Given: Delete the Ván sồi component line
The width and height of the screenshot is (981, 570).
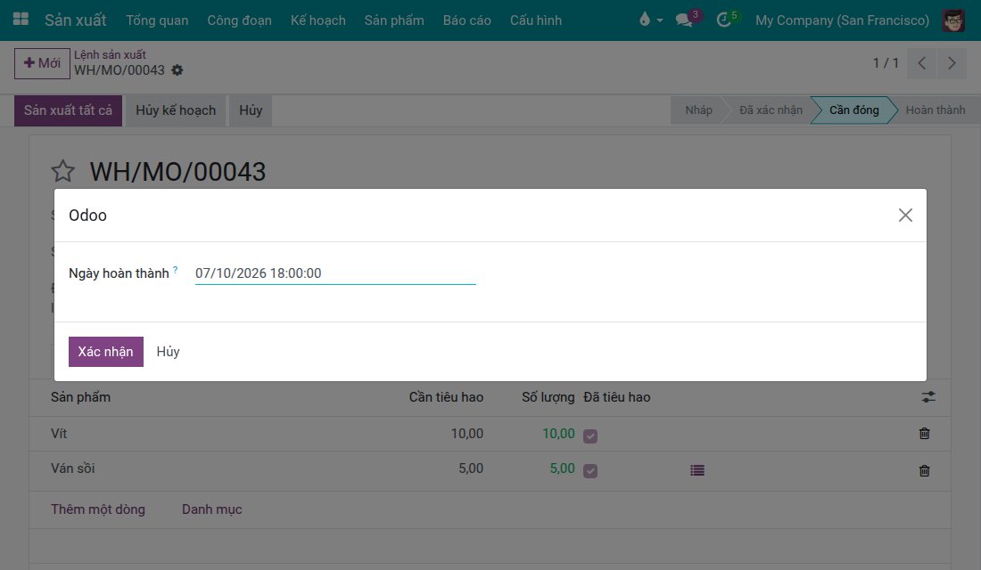Looking at the screenshot, I should [924, 470].
